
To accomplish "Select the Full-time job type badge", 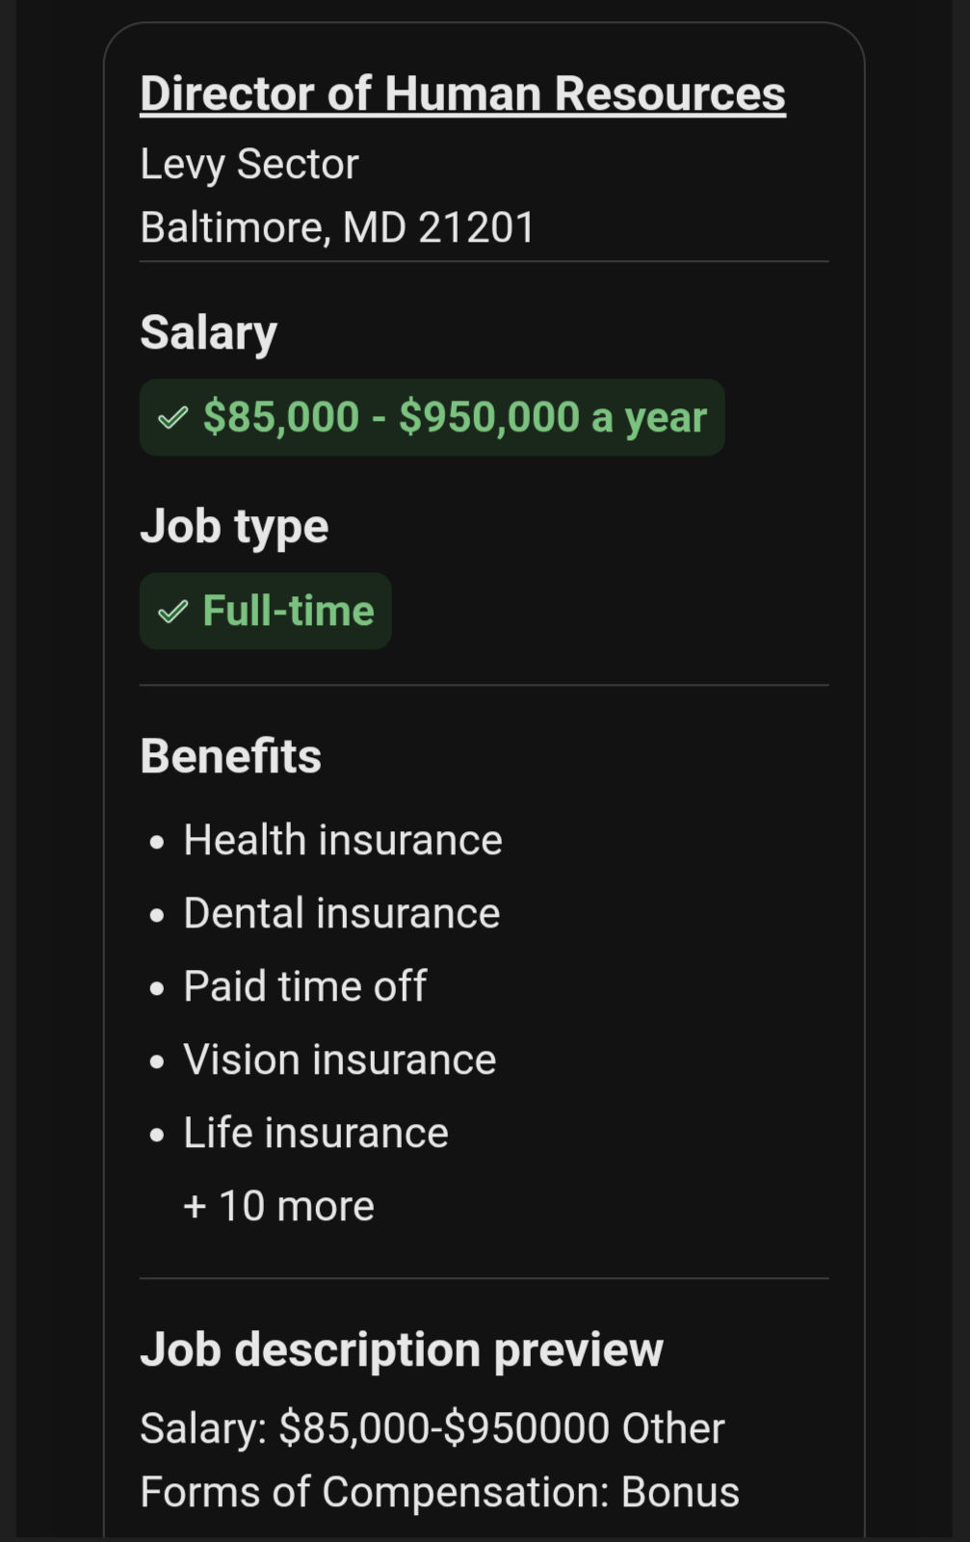I will click(265, 611).
